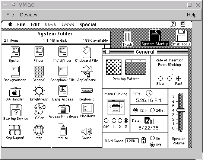Set insertion point blinking to Slow
This screenshot has width=203, height=160.
(161, 79)
